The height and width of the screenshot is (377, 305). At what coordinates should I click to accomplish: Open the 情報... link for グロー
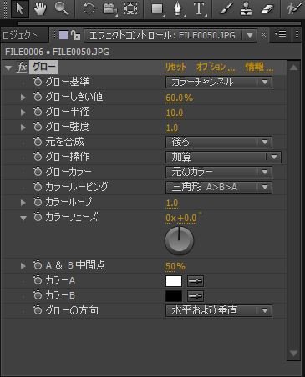[x=259, y=67]
